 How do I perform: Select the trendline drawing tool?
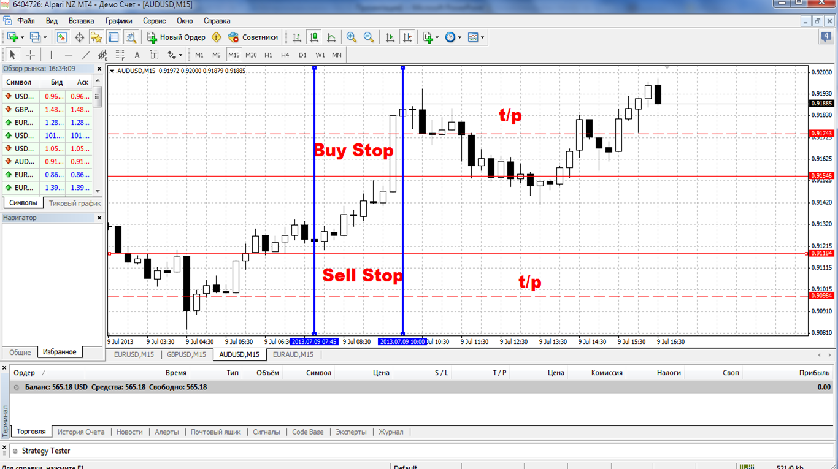86,55
